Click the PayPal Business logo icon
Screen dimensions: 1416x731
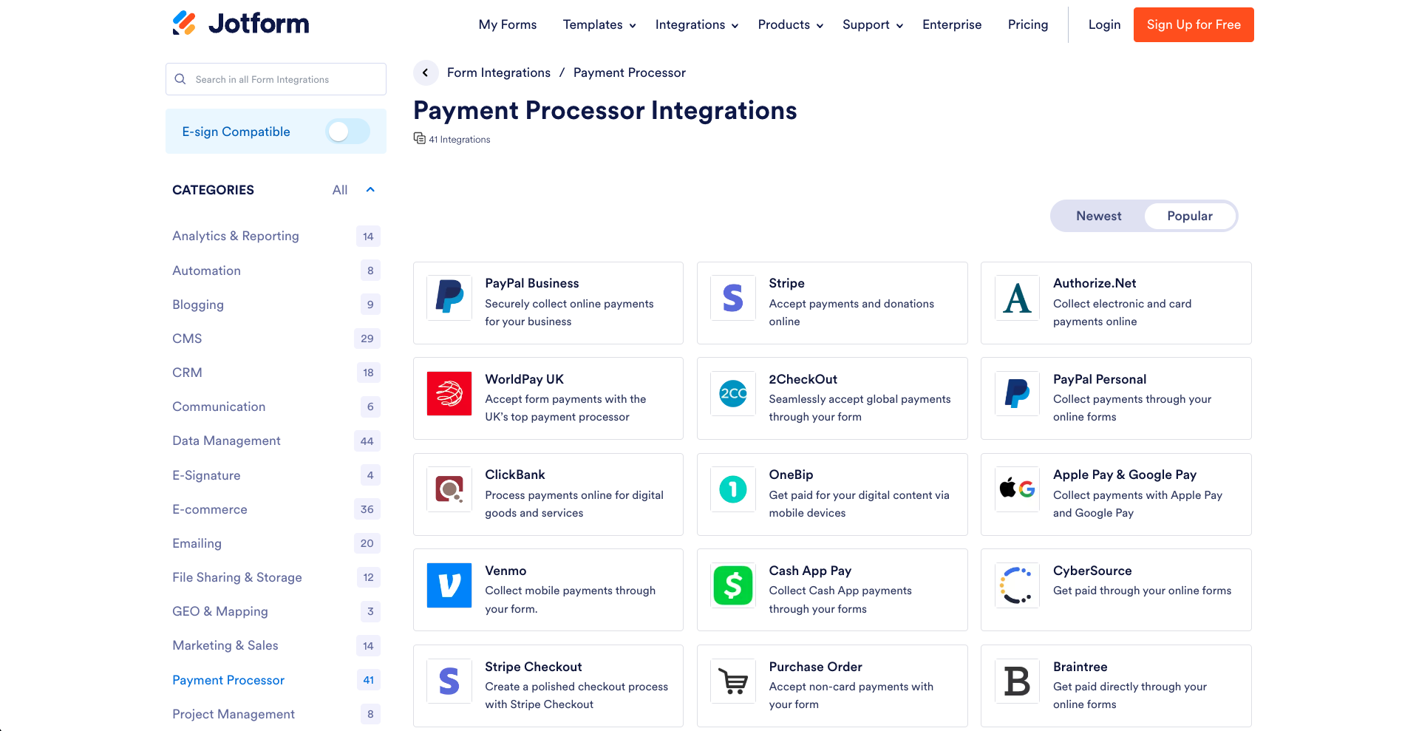(x=449, y=298)
